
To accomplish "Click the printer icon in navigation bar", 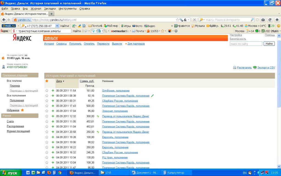I will point(263,20).
